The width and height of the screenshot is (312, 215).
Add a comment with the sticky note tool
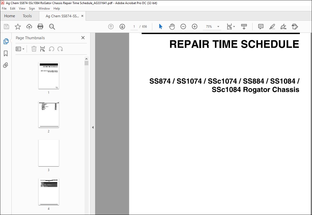point(261,27)
